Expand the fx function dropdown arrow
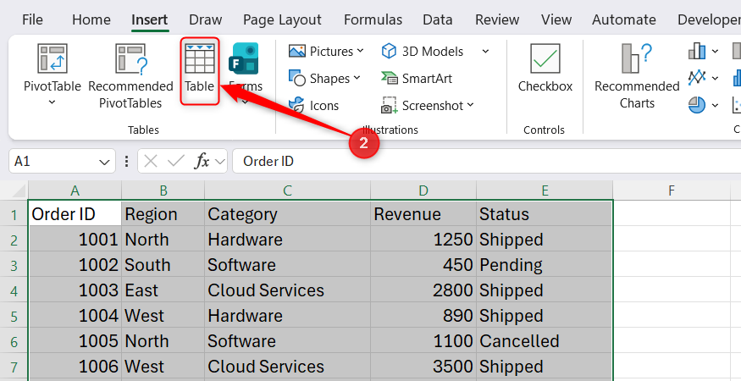The height and width of the screenshot is (381, 741). pyautogui.click(x=219, y=162)
